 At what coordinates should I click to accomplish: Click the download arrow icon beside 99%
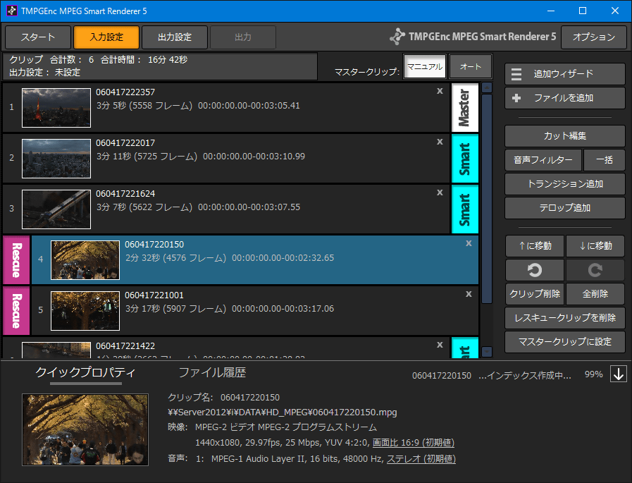619,374
